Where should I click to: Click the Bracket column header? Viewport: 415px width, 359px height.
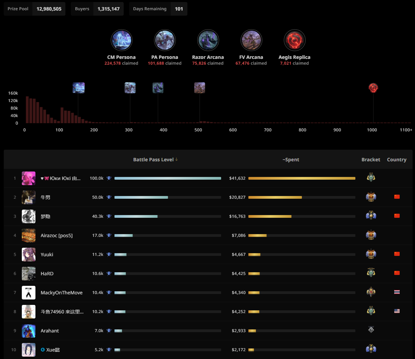click(x=371, y=160)
